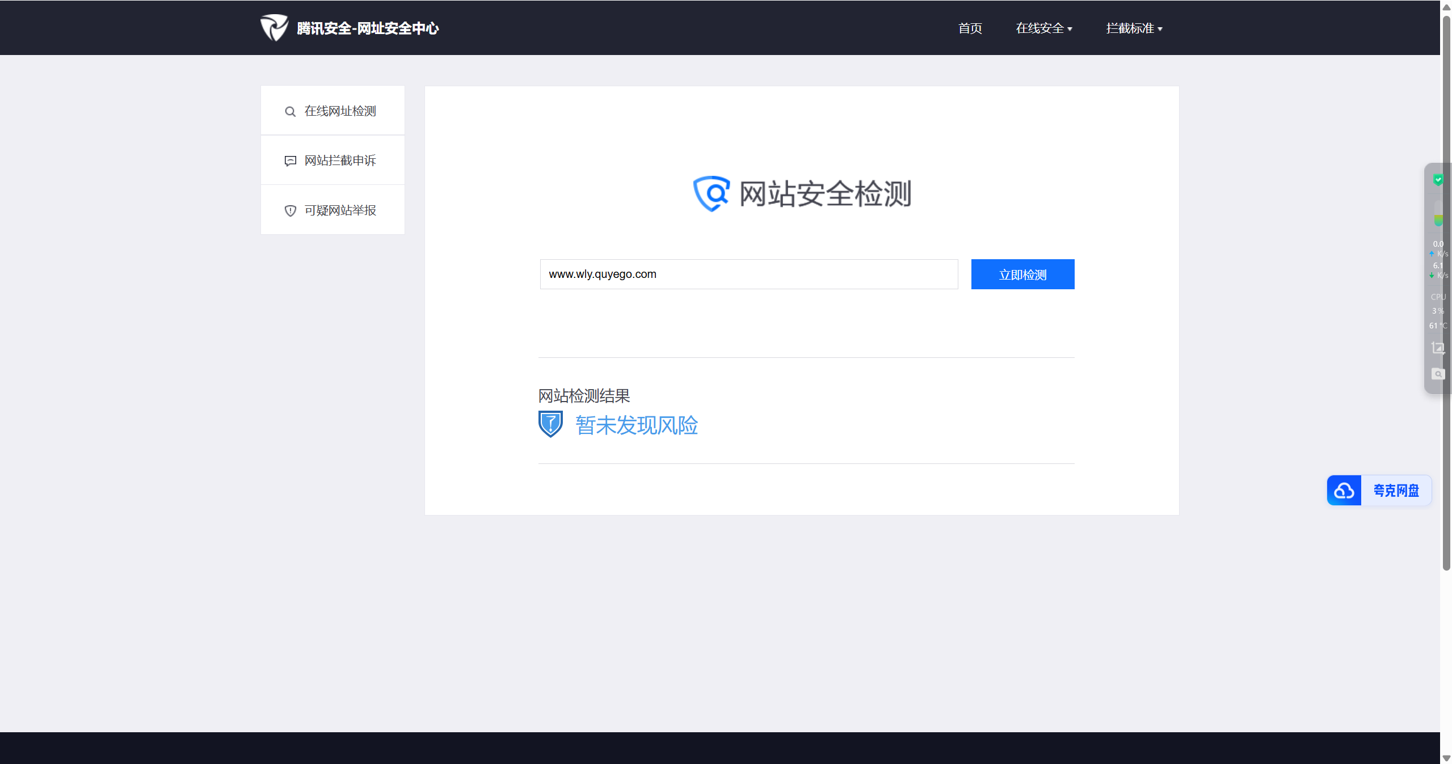1452x764 pixels.
Task: Click the Tencent Security shield logo
Action: (274, 27)
